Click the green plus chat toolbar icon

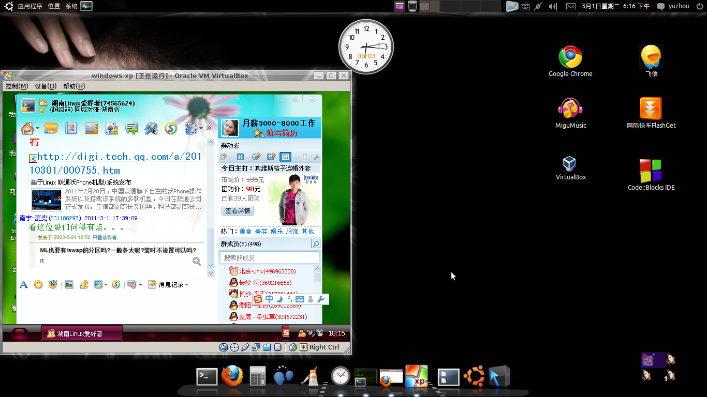131,128
